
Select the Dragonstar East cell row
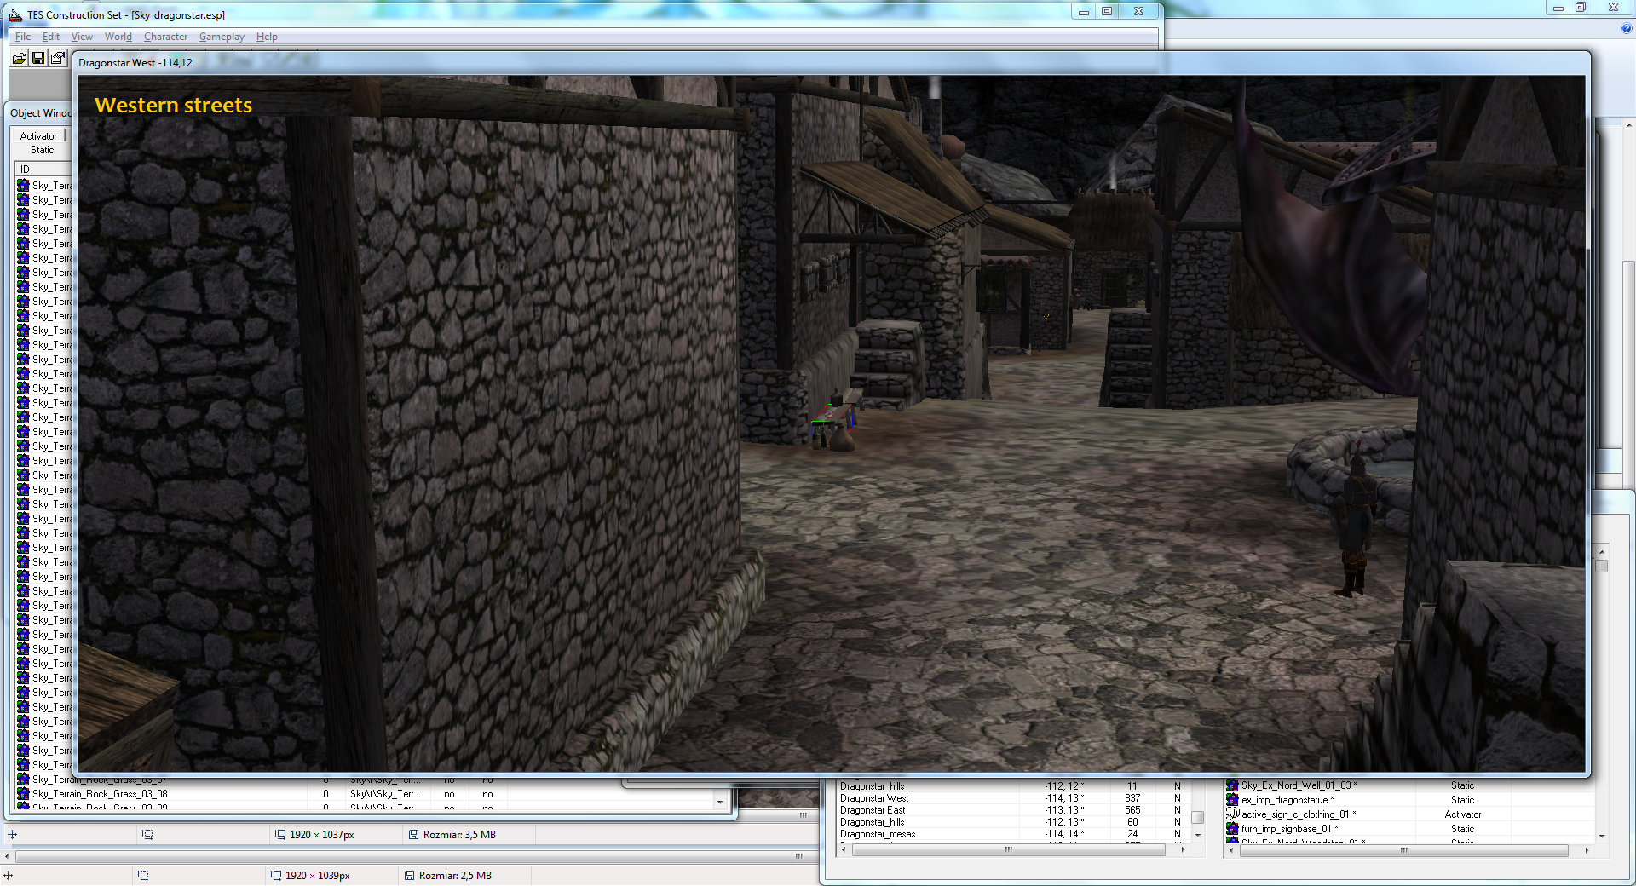1014,810
